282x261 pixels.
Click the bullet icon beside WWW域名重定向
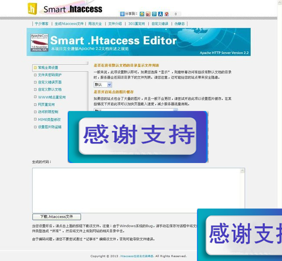tap(35, 97)
